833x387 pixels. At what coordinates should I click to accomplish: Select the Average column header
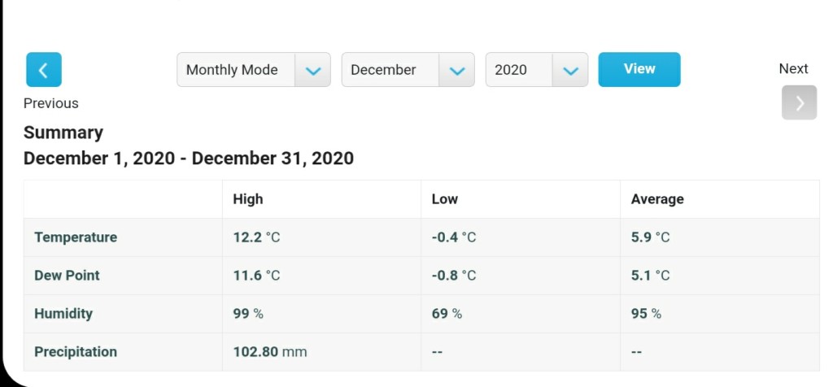(657, 200)
